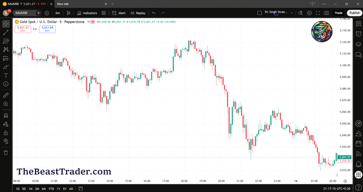Toggle lock all drawing tools
Viewport: 363px width, 192px height.
tap(6, 133)
